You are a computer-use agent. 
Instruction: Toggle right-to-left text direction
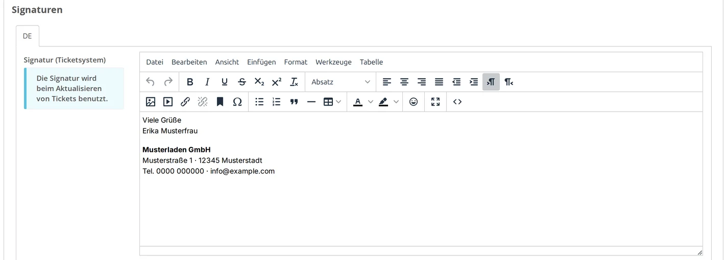(508, 82)
